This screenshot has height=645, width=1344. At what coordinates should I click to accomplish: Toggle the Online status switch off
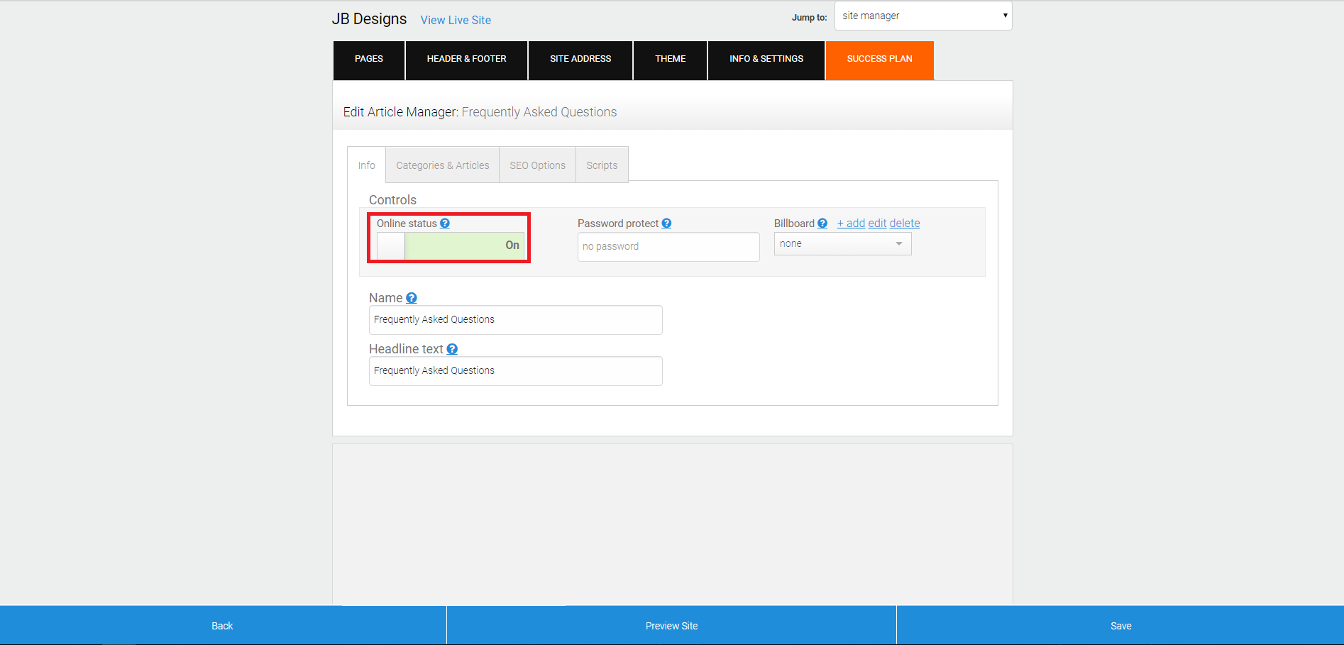click(451, 246)
